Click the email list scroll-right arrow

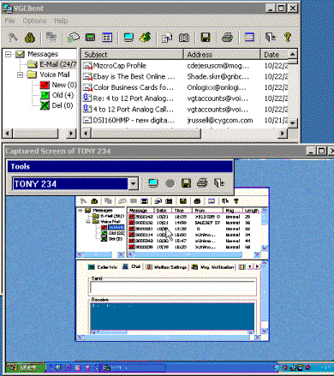[283, 133]
